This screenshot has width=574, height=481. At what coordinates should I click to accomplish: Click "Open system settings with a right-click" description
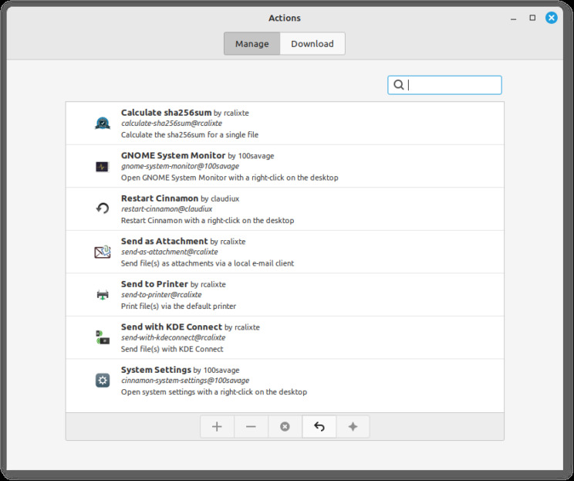pos(214,392)
